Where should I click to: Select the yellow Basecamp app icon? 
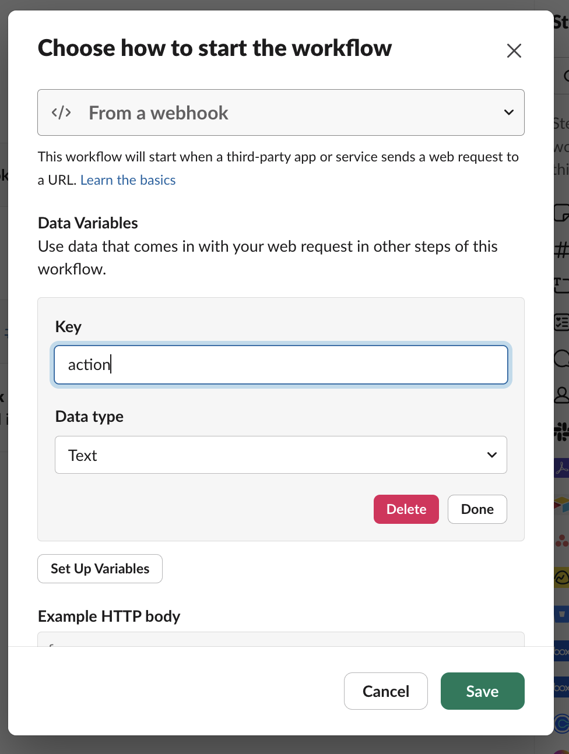[x=561, y=577]
